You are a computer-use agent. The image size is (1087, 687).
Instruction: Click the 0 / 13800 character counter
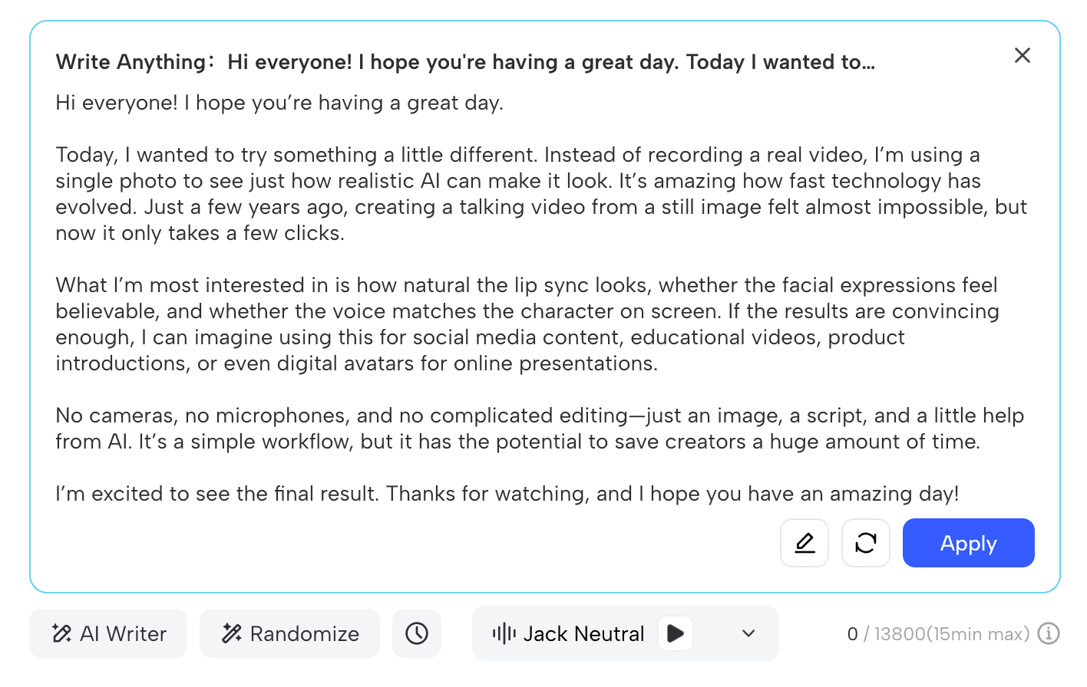tap(938, 634)
